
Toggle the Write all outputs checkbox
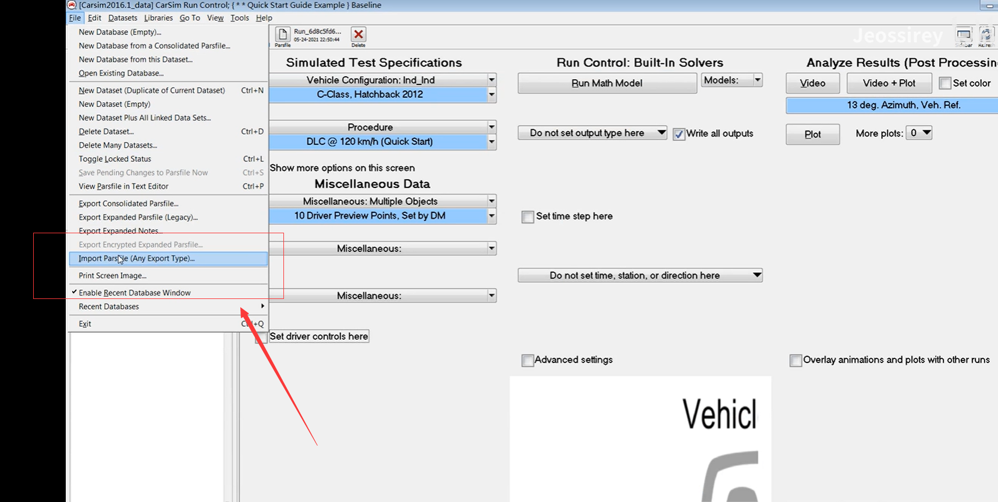pos(679,134)
